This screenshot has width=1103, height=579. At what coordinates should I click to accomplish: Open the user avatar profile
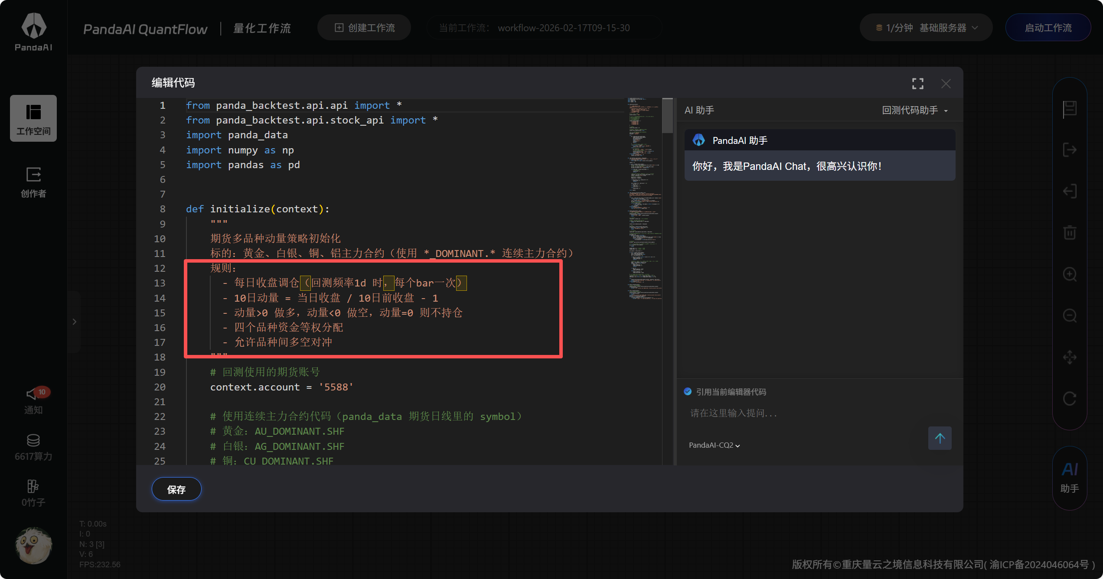click(x=33, y=545)
